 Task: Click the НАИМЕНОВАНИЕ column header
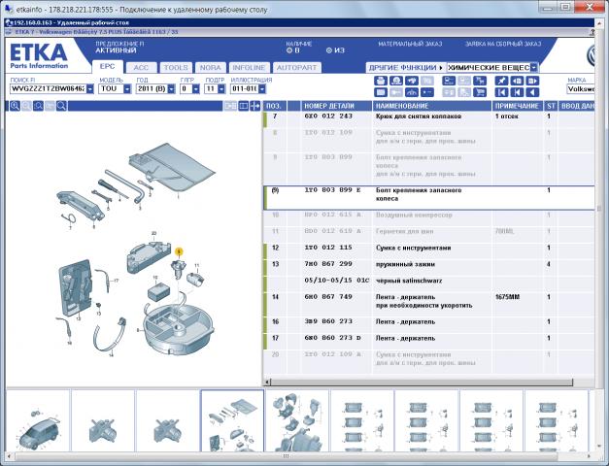(432, 106)
